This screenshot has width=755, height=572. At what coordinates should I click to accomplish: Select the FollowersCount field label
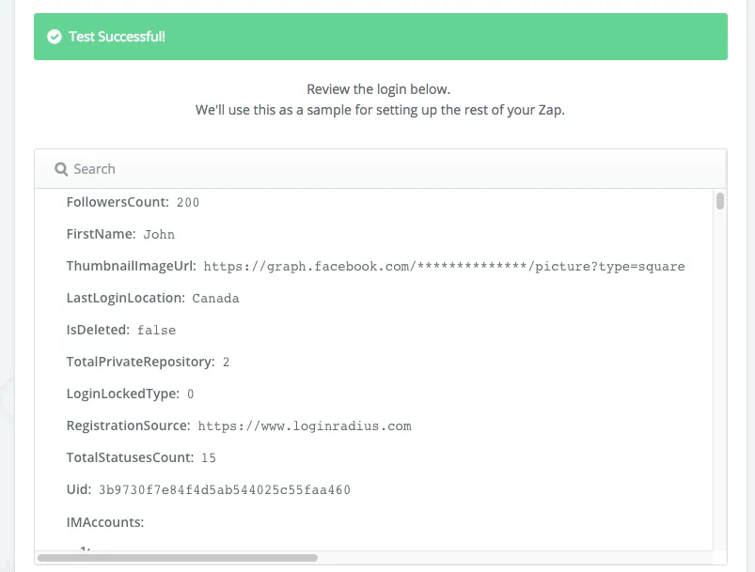[x=117, y=202]
